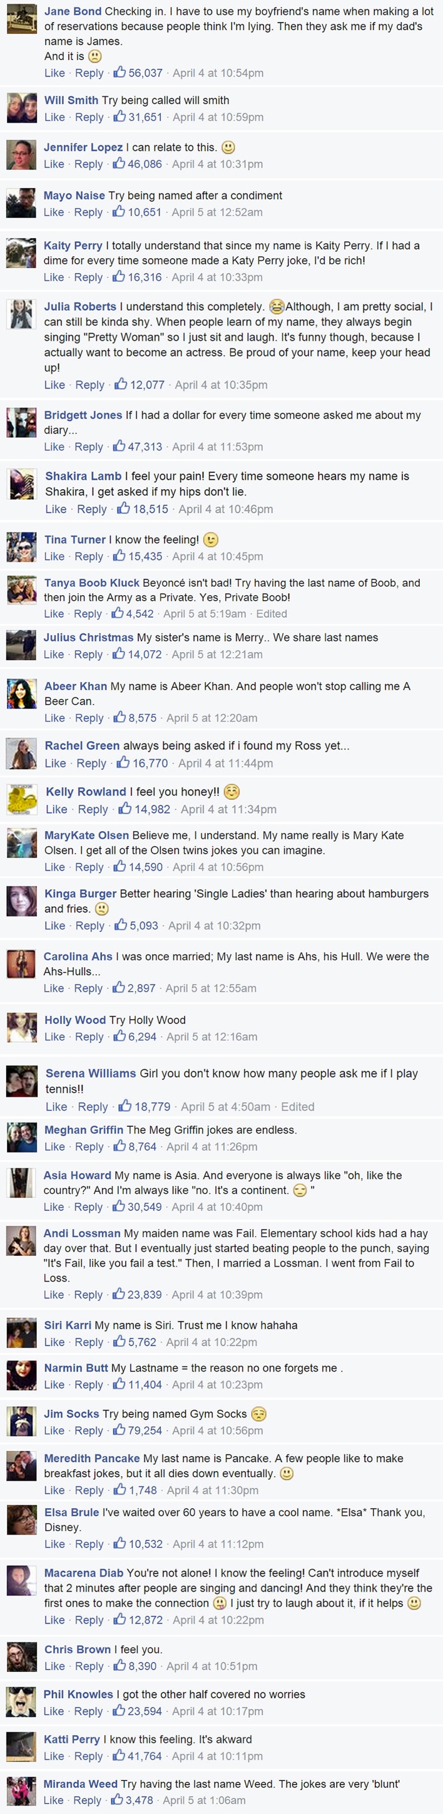The height and width of the screenshot is (1814, 443).
Task: Click the like-count thumb on Will Smith's comment
Action: [120, 117]
